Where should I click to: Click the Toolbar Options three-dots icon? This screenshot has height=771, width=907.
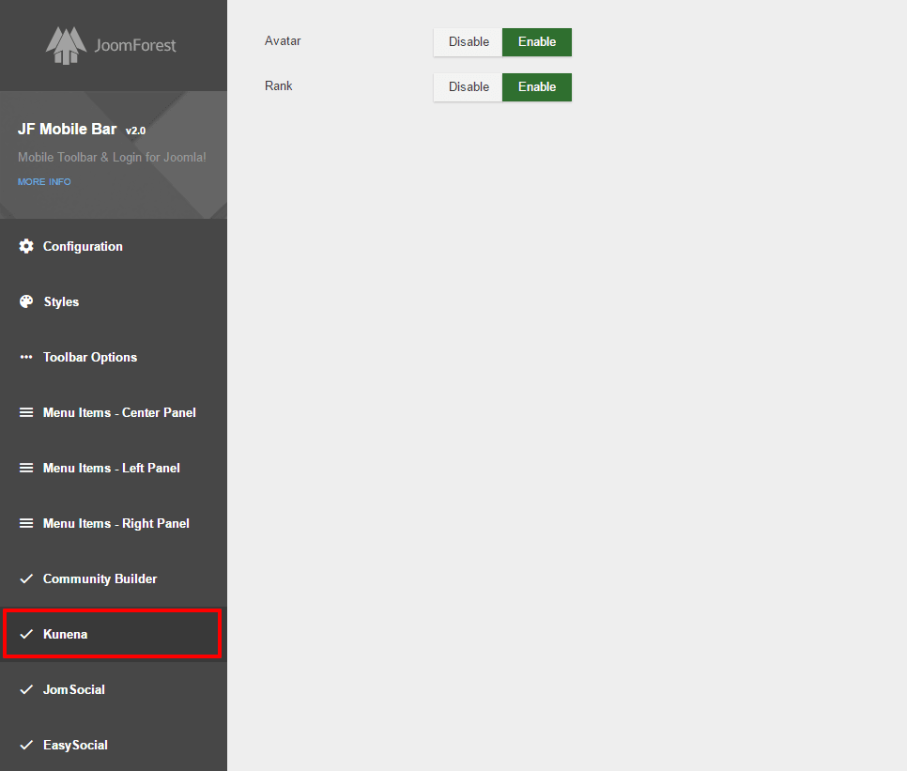[x=26, y=357]
